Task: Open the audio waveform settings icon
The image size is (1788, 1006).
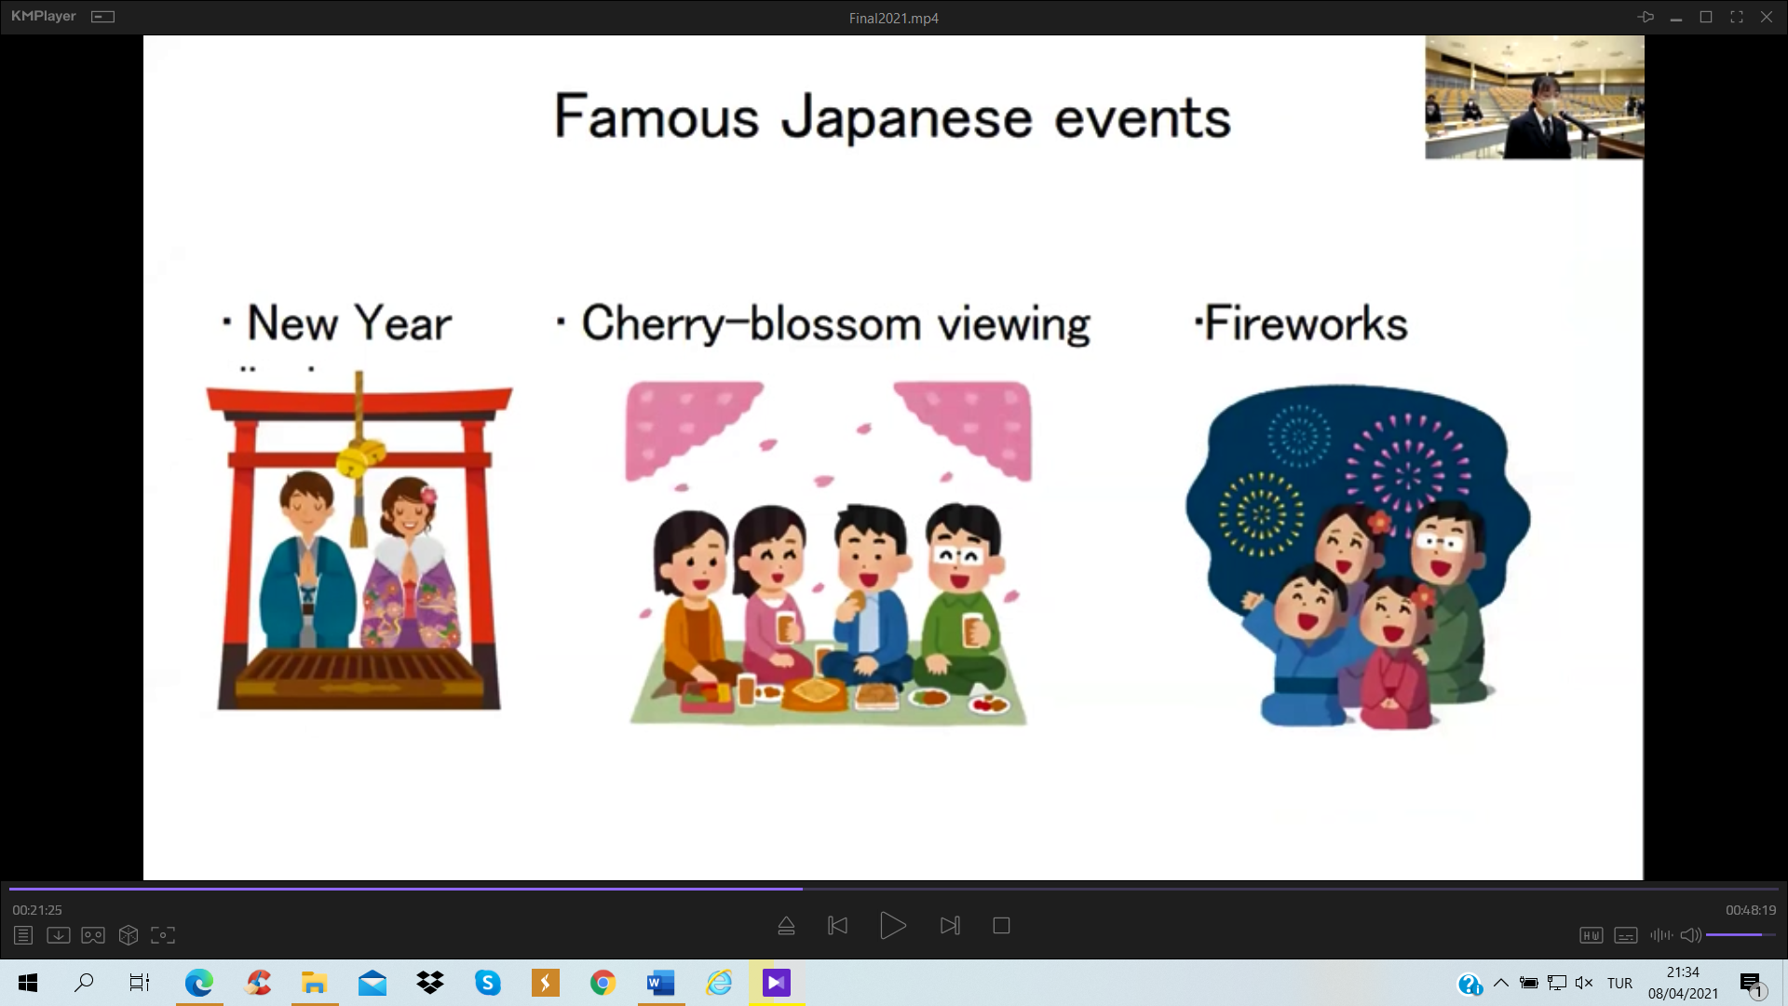Action: (x=1660, y=935)
